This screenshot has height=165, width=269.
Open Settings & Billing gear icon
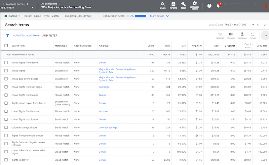[x=195, y=5]
